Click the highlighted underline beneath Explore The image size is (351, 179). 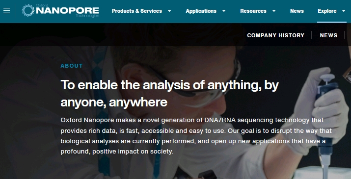pos(332,22)
